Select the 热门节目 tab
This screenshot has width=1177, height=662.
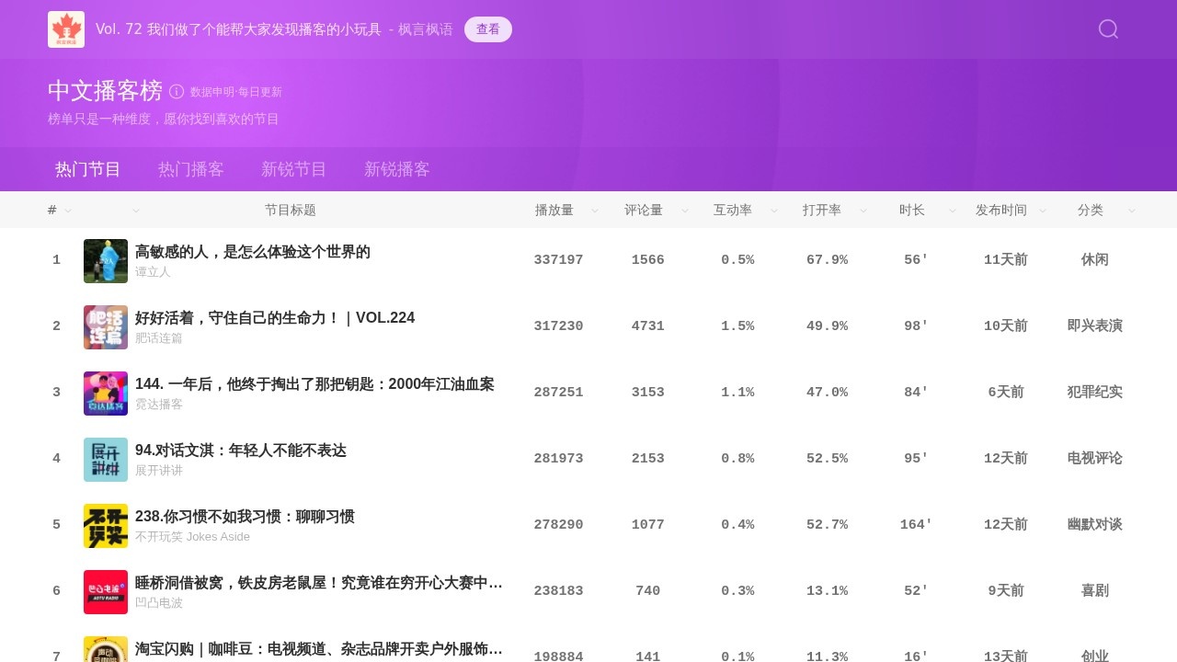point(87,169)
